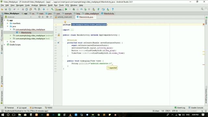Open the Event Log
The image size is (208, 117).
click(180, 108)
